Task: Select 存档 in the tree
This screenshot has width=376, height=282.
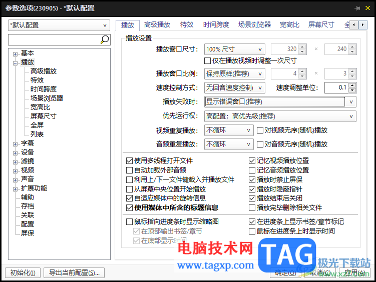Action: coord(28,206)
